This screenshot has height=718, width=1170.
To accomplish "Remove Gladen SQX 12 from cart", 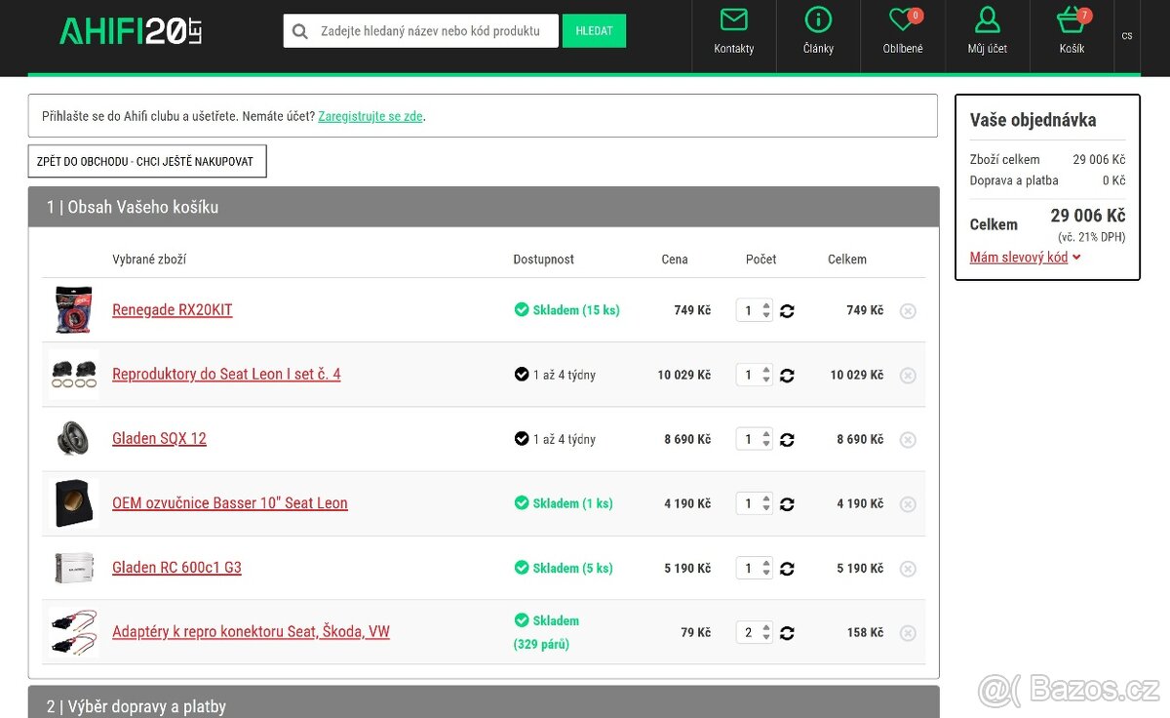I will [908, 440].
